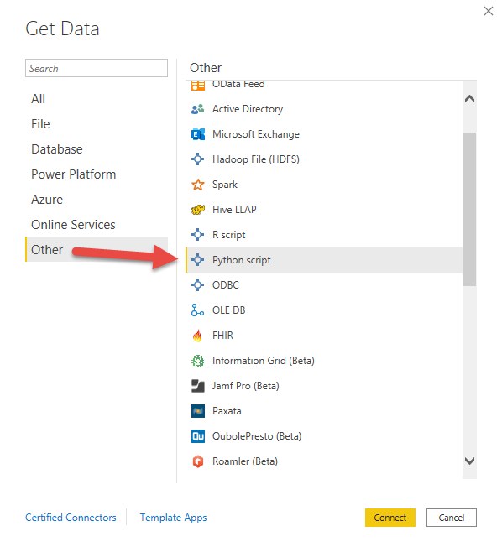Select the Other category
502x552 pixels.
(x=97, y=249)
